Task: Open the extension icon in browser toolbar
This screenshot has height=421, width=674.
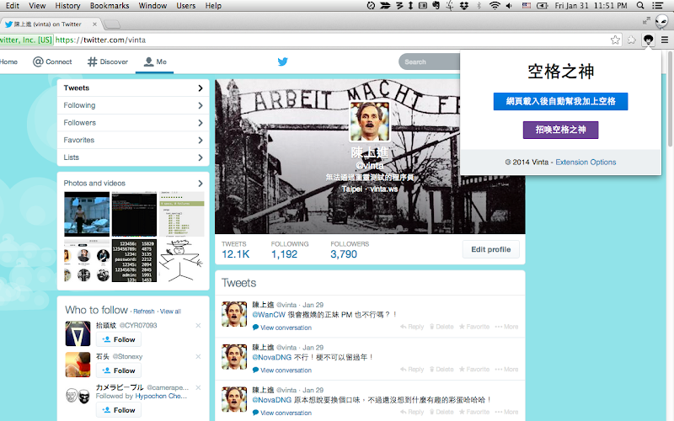Action: click(648, 40)
